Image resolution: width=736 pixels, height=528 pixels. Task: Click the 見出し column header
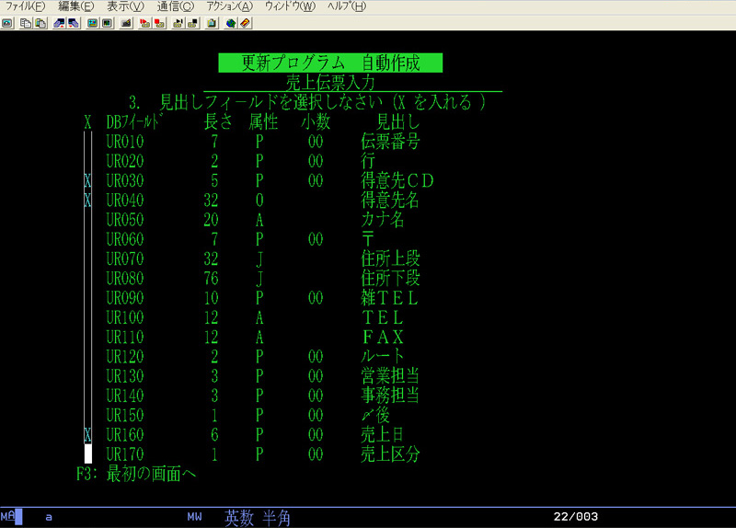click(x=398, y=122)
